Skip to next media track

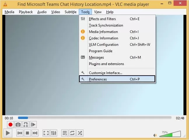coord(35,133)
